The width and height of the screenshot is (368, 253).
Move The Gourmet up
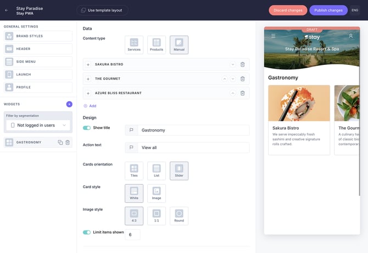coord(224,79)
